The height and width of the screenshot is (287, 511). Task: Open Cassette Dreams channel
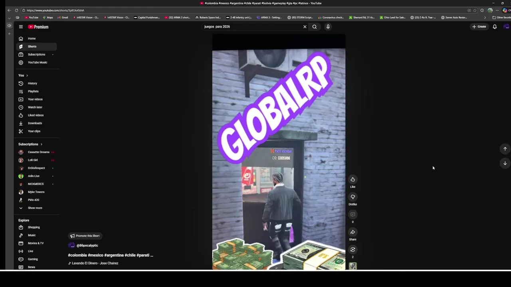tap(36, 152)
